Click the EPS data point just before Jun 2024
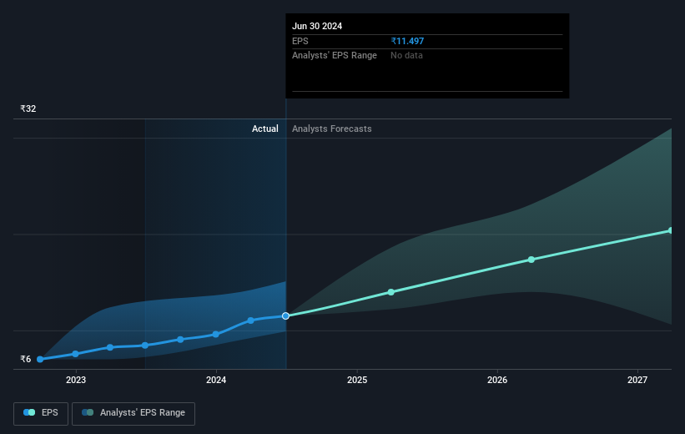Screen dimensions: 685x434 click(x=251, y=320)
